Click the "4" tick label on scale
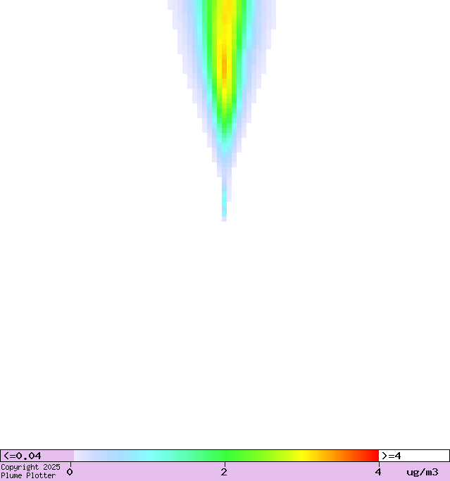Image resolution: width=450 pixels, height=481 pixels. pyautogui.click(x=378, y=473)
